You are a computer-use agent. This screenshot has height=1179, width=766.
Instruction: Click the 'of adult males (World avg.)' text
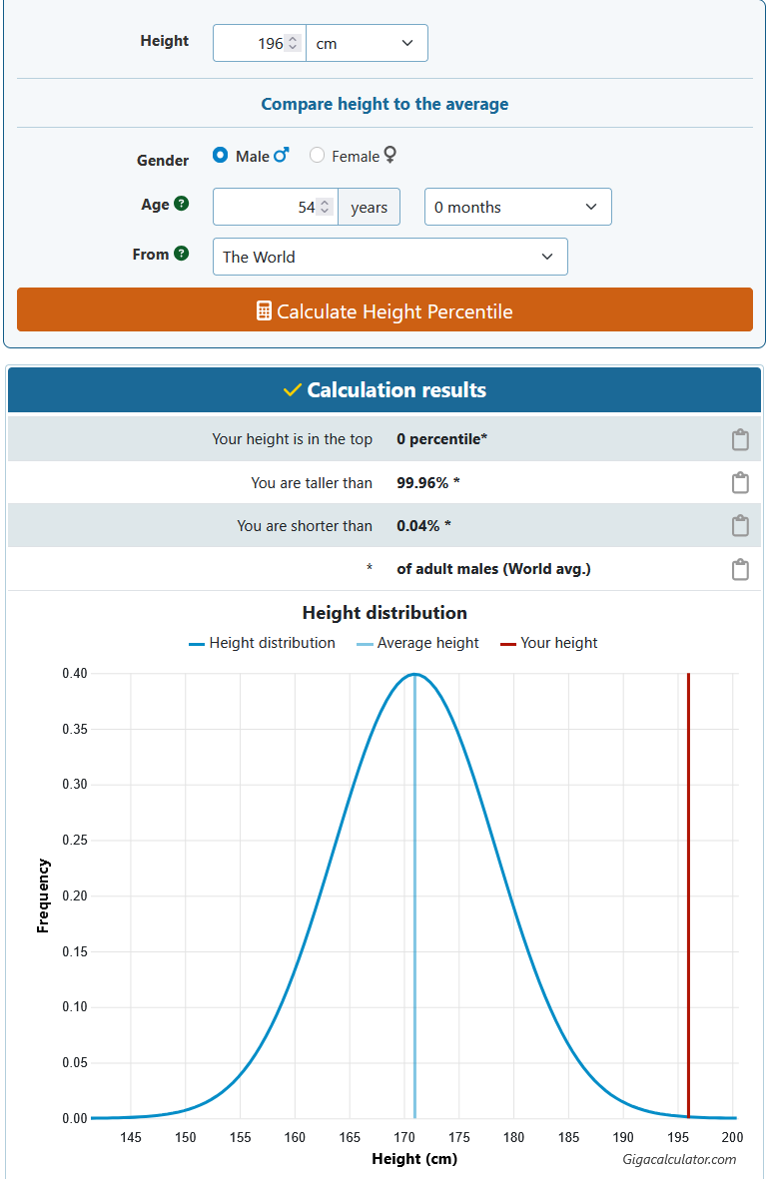point(493,569)
